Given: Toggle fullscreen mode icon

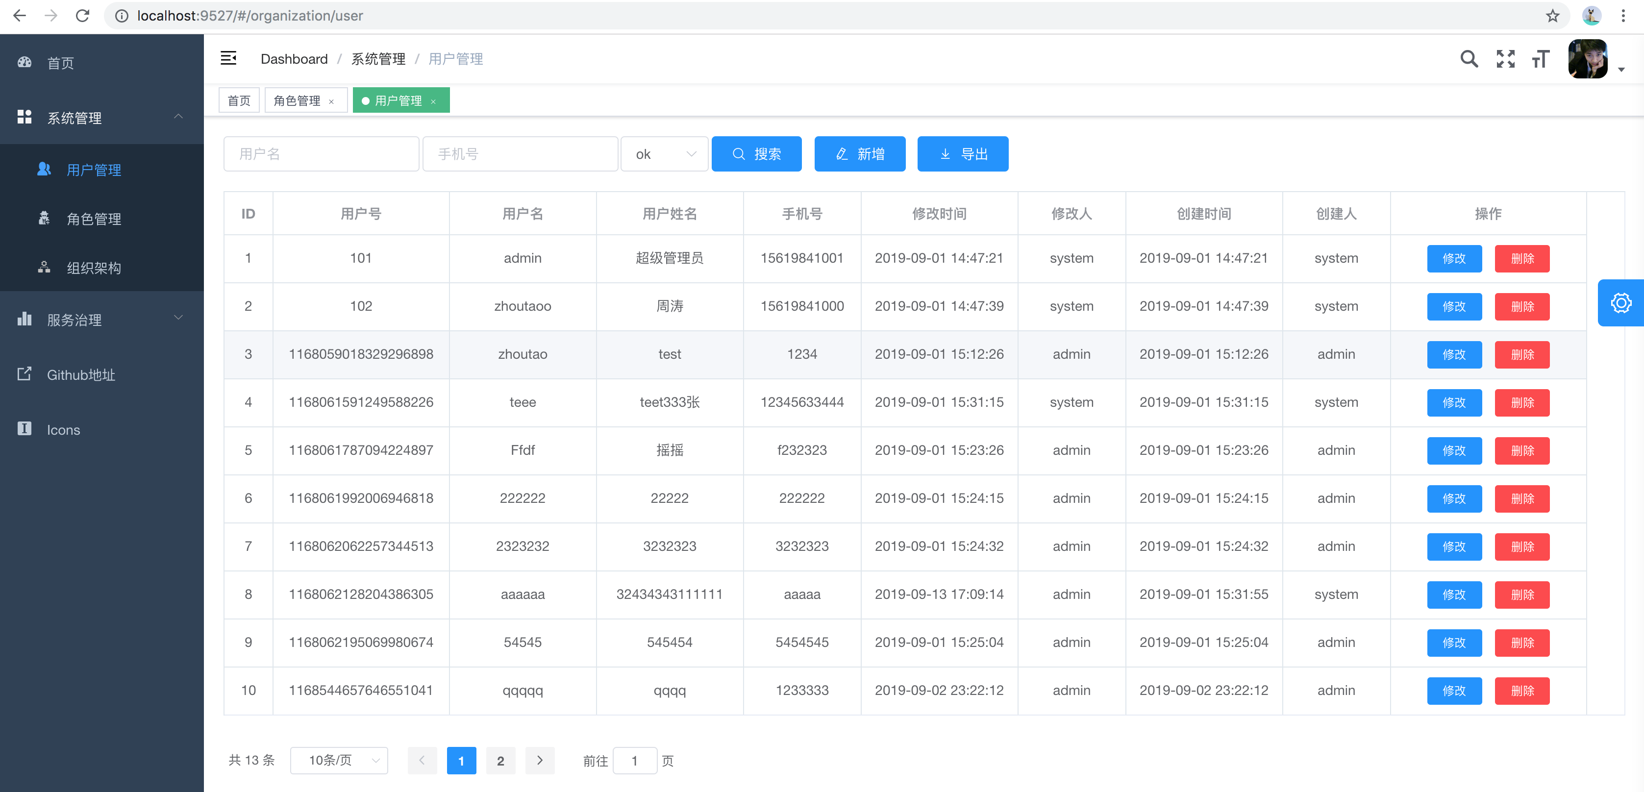Looking at the screenshot, I should point(1505,59).
